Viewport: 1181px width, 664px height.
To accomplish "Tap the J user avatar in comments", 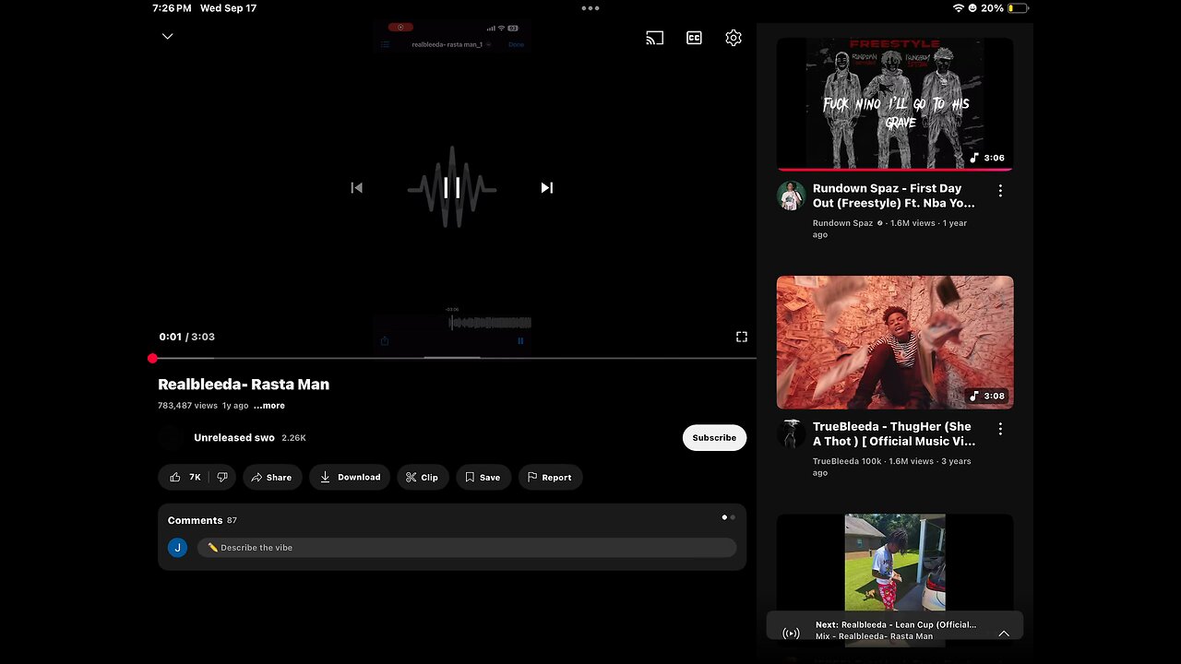I will coord(177,548).
